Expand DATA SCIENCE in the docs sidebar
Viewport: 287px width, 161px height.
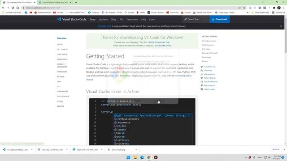(63, 96)
